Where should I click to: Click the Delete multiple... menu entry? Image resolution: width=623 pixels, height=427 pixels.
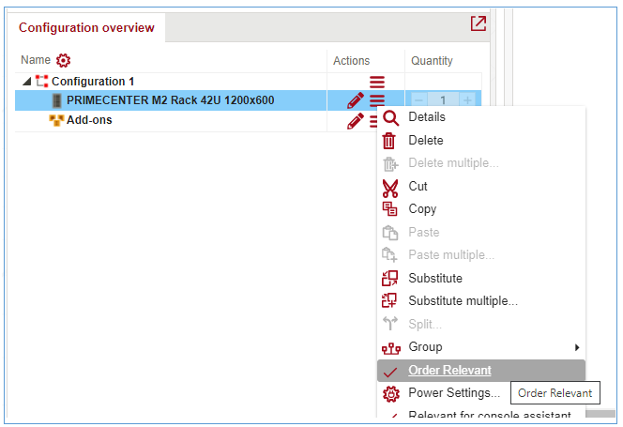pos(481,163)
